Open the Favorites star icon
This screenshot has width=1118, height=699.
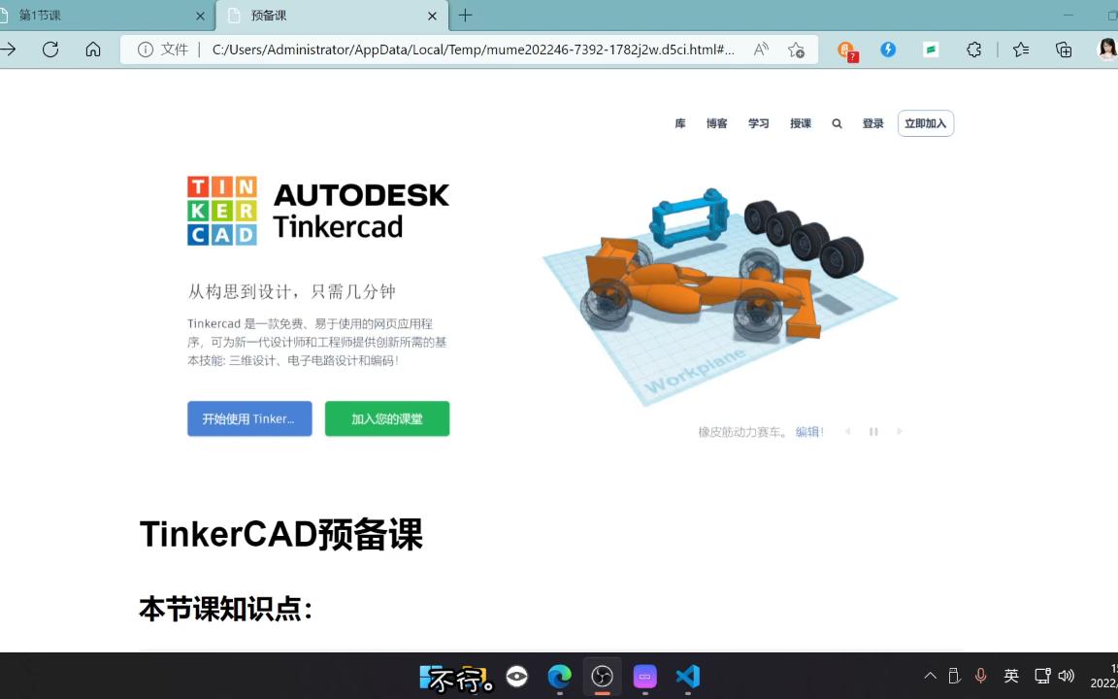click(1022, 50)
